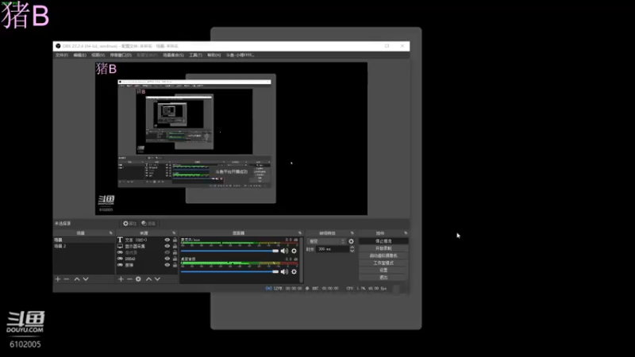Open microphone/Aux audio settings gear
635x357 pixels.
294,251
